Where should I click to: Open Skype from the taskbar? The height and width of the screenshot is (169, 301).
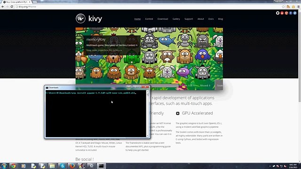point(62,166)
